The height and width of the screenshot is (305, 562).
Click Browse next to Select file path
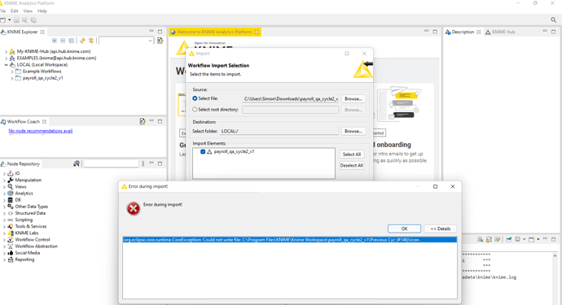click(353, 98)
